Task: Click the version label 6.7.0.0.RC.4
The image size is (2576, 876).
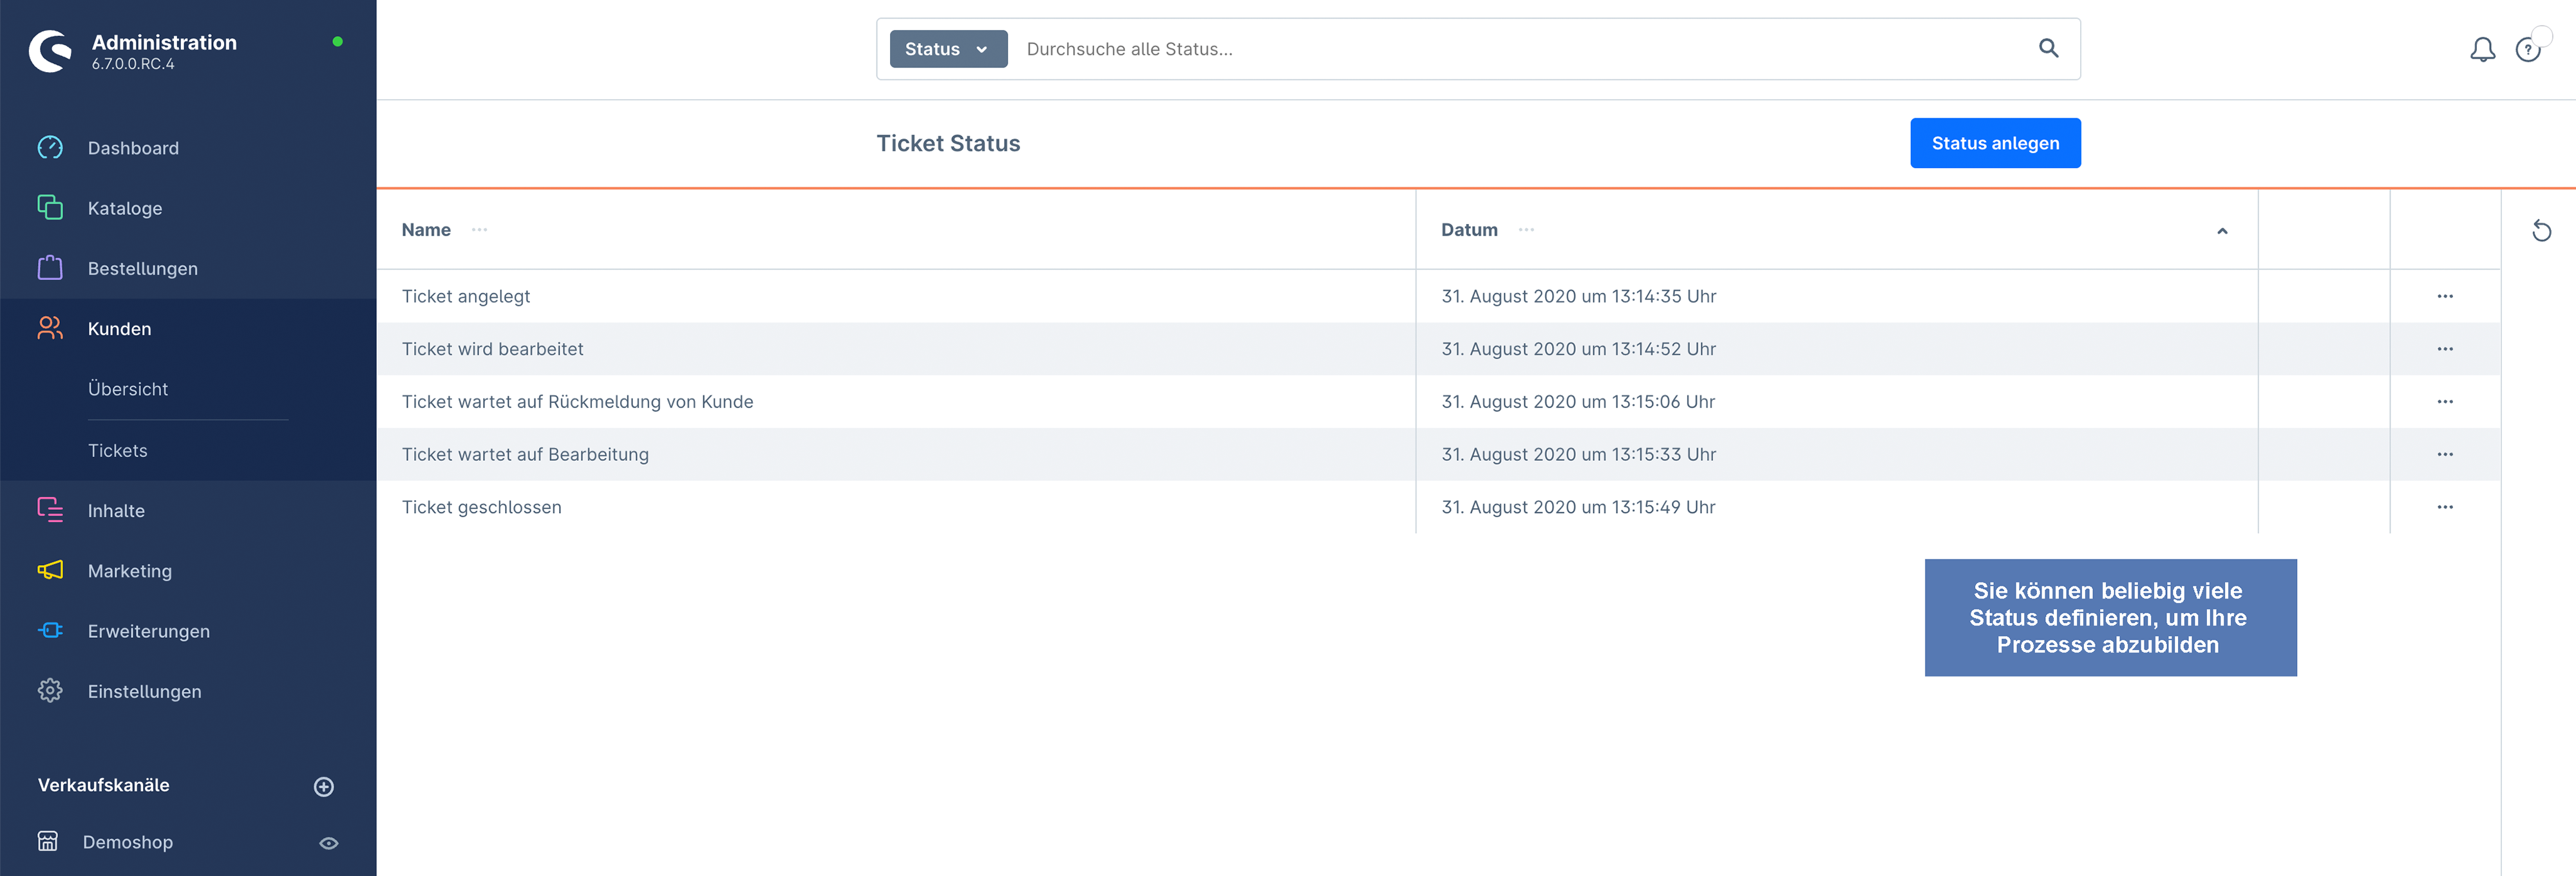Action: point(133,64)
